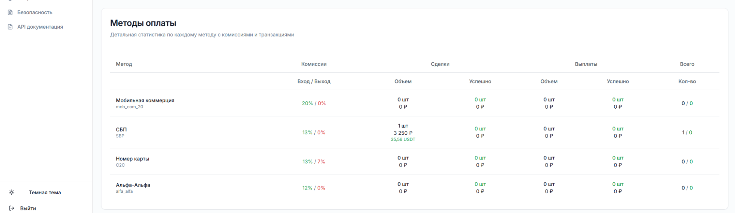Click the document icon beside API документация

click(10, 27)
